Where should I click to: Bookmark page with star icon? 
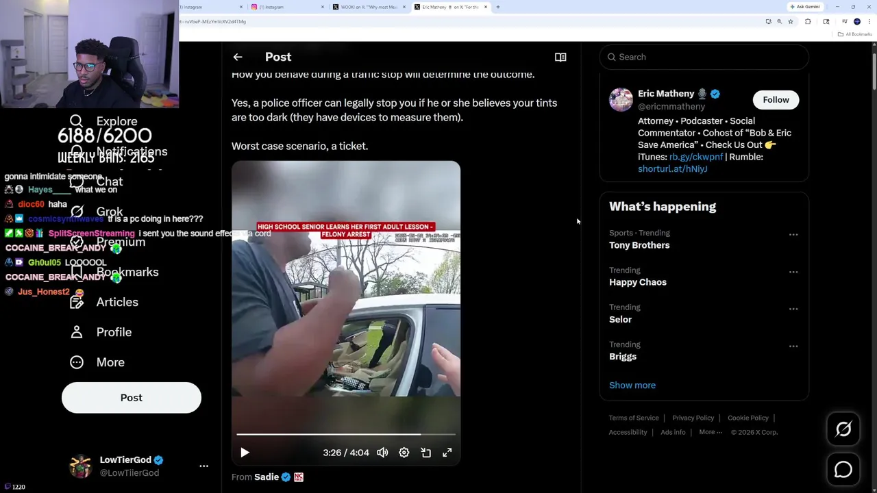click(791, 21)
